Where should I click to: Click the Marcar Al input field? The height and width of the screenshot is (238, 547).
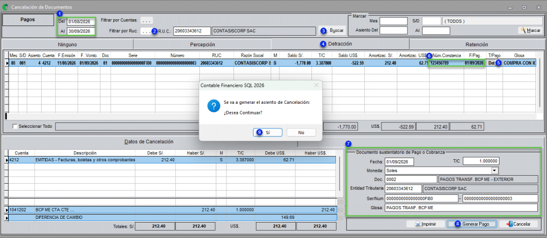(436, 31)
